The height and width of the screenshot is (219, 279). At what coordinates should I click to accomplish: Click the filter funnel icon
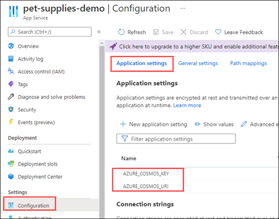124,139
